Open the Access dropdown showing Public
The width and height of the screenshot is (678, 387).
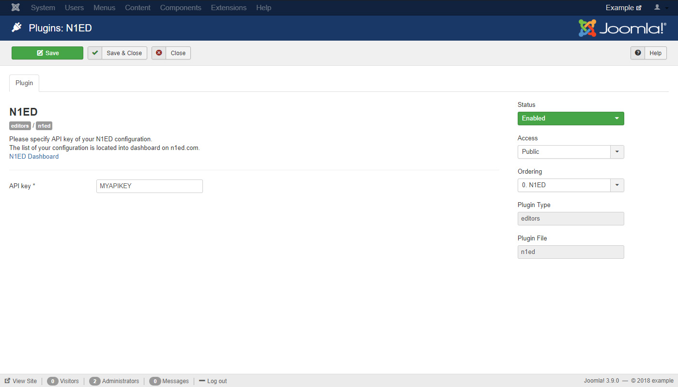click(571, 152)
